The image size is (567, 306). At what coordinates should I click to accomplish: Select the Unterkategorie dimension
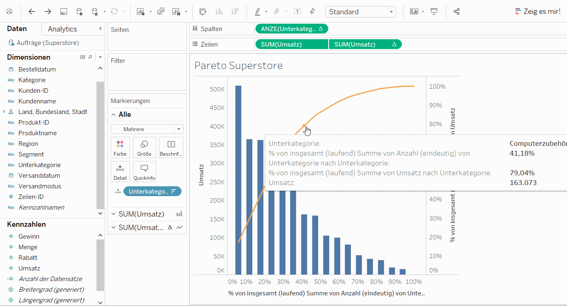(40, 165)
